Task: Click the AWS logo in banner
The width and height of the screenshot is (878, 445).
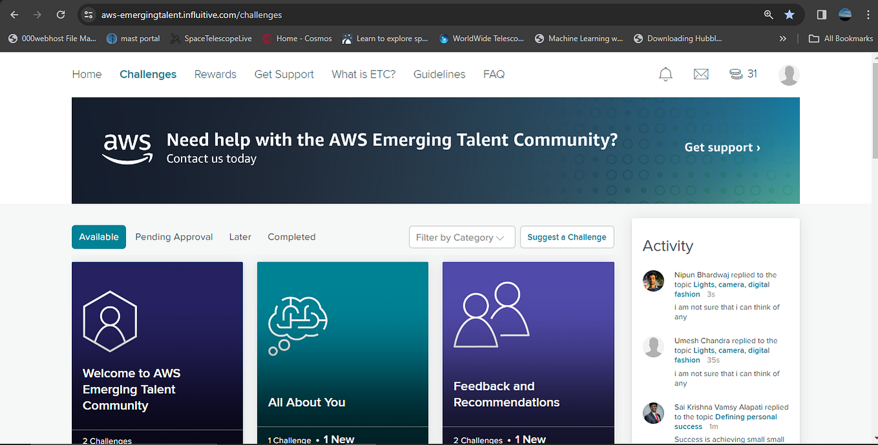Action: point(127,149)
